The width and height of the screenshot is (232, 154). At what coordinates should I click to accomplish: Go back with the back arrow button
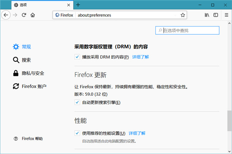[6, 15]
